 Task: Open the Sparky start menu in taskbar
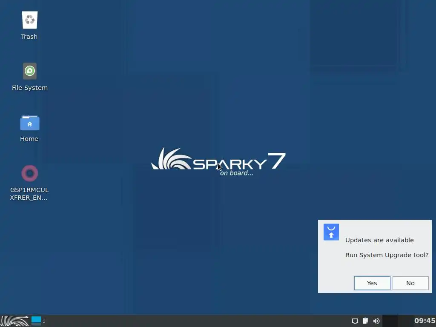point(15,321)
